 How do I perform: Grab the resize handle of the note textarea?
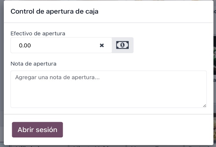[205, 106]
